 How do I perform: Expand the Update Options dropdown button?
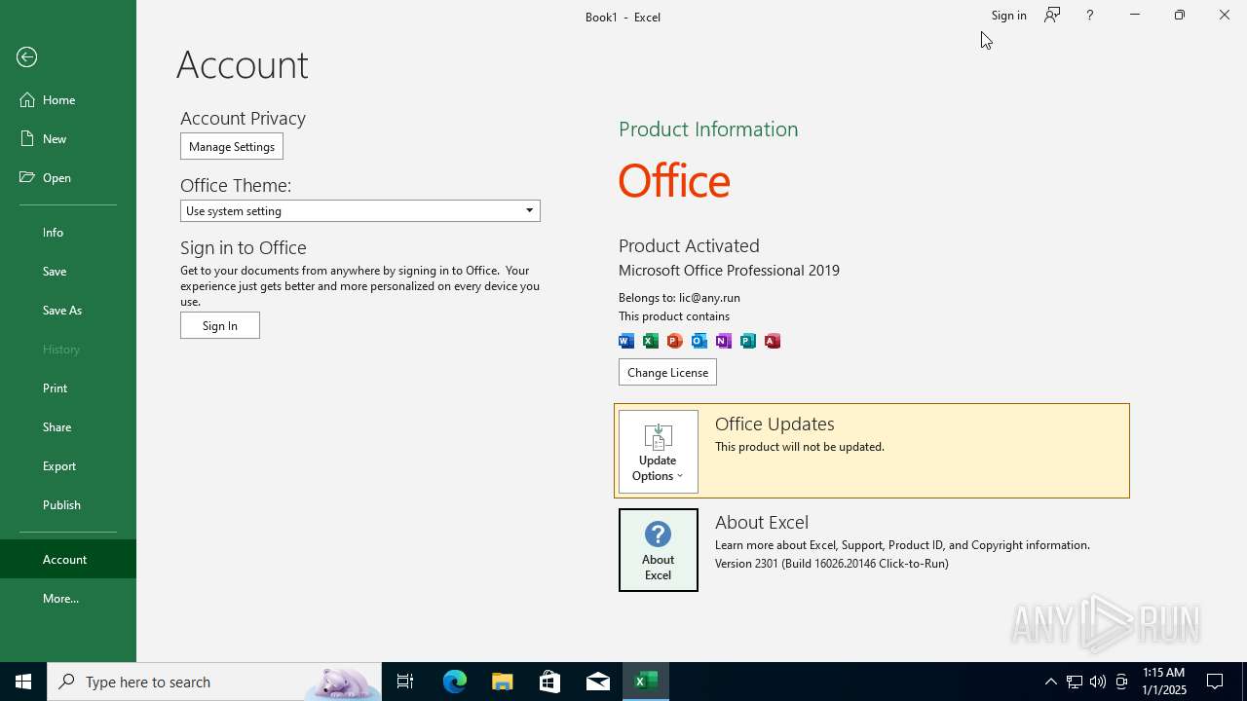coord(659,452)
